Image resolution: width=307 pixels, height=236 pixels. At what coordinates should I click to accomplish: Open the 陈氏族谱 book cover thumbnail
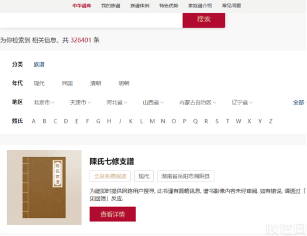coord(44,187)
